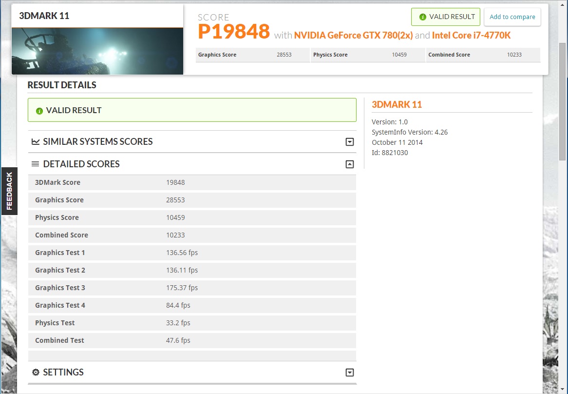The width and height of the screenshot is (568, 394).
Task: Click the 84.4 fps value
Action: click(x=178, y=305)
